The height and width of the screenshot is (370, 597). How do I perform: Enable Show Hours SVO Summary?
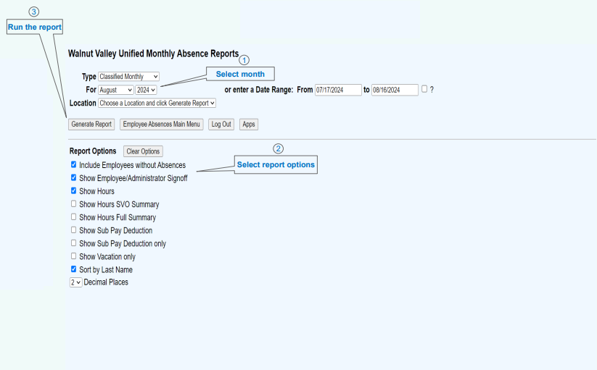(x=73, y=204)
